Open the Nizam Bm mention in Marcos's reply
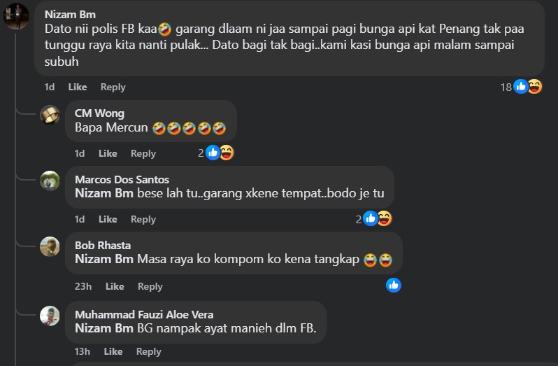Viewport: 558px width, 366px height. coord(104,193)
